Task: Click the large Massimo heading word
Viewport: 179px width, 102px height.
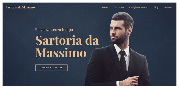Action: (61, 53)
